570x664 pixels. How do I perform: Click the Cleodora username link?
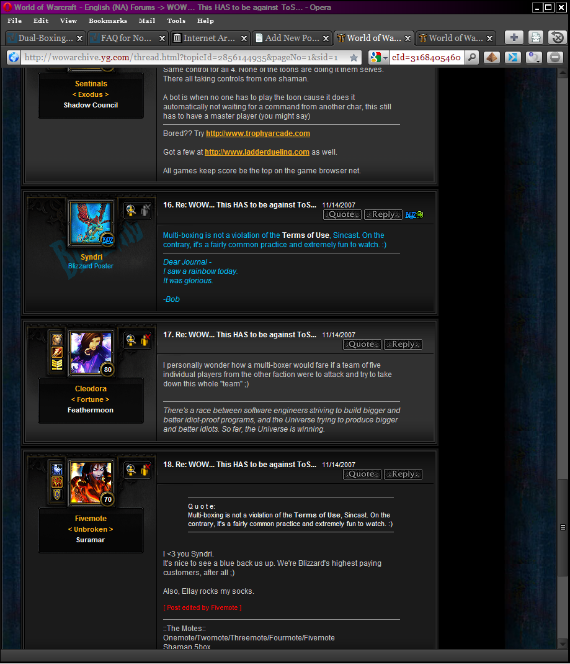pos(91,389)
